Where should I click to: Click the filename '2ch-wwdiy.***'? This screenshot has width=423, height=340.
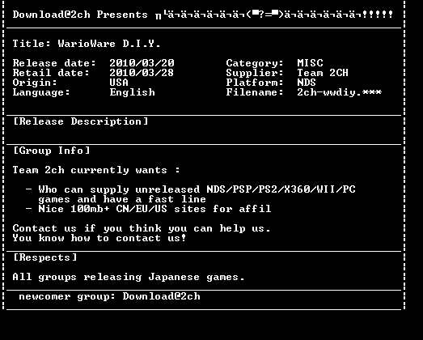[x=340, y=92]
